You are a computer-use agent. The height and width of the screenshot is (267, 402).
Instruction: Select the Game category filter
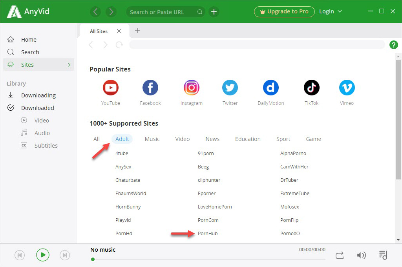click(313, 139)
